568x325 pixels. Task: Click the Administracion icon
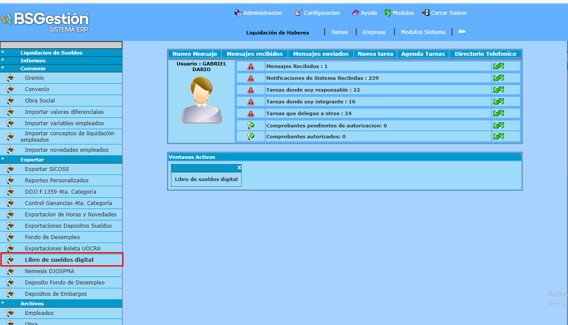238,13
